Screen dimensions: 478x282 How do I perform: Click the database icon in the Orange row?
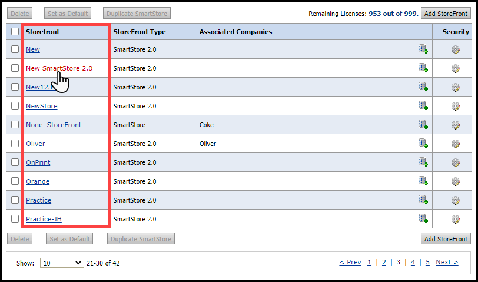coord(423,181)
